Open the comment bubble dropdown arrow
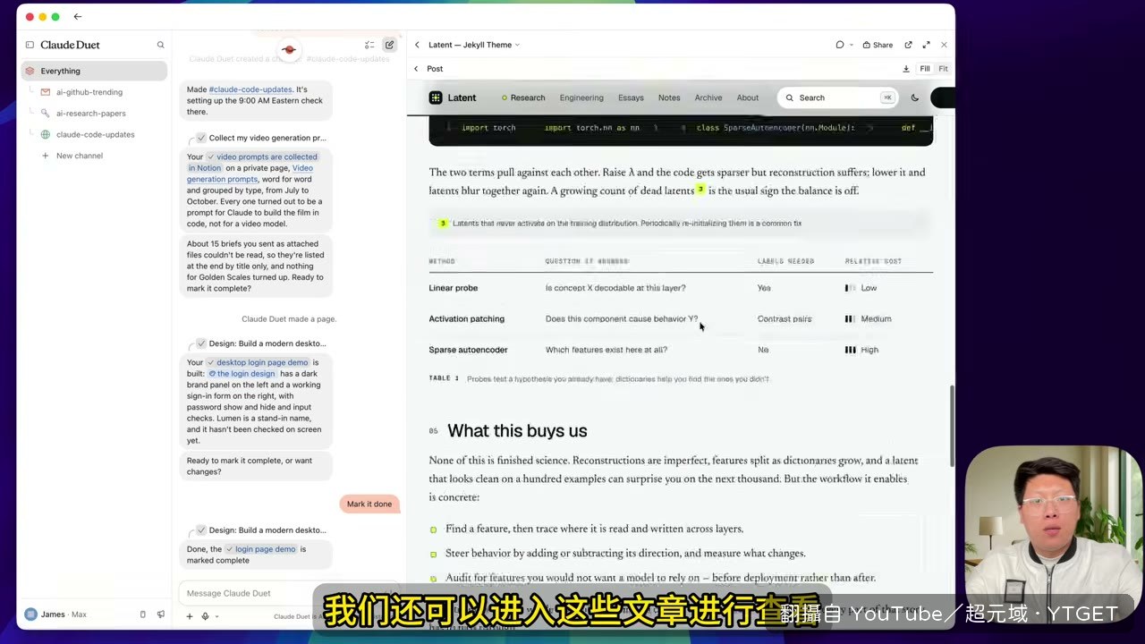Screen dimensions: 1145x644 [851, 45]
